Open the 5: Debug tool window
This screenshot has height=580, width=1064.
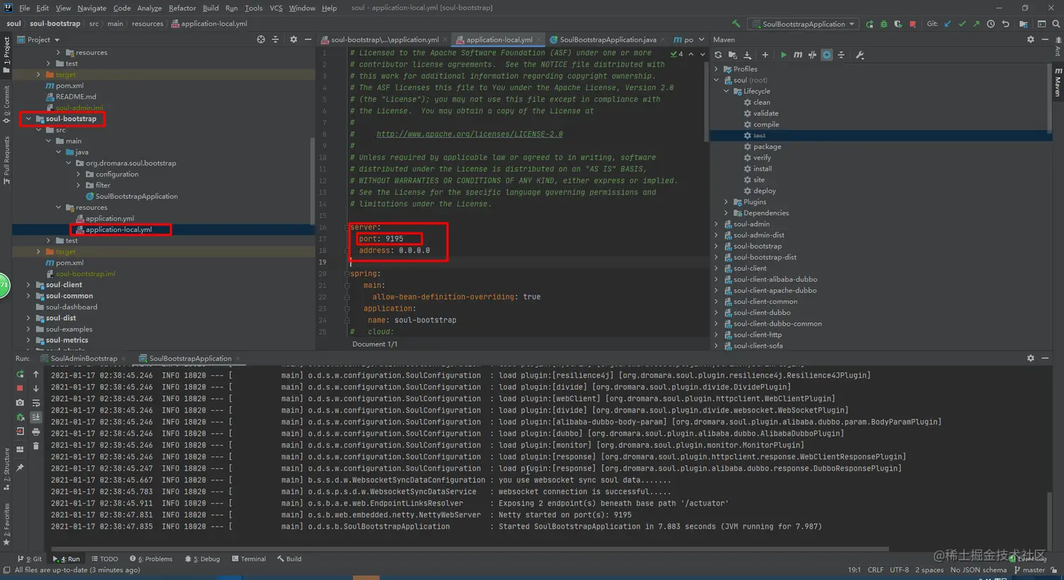[x=203, y=559]
